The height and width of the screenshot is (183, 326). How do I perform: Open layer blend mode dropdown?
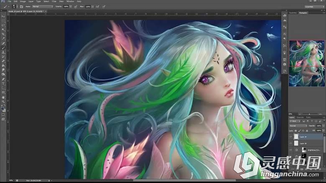pyautogui.click(x=298, y=126)
